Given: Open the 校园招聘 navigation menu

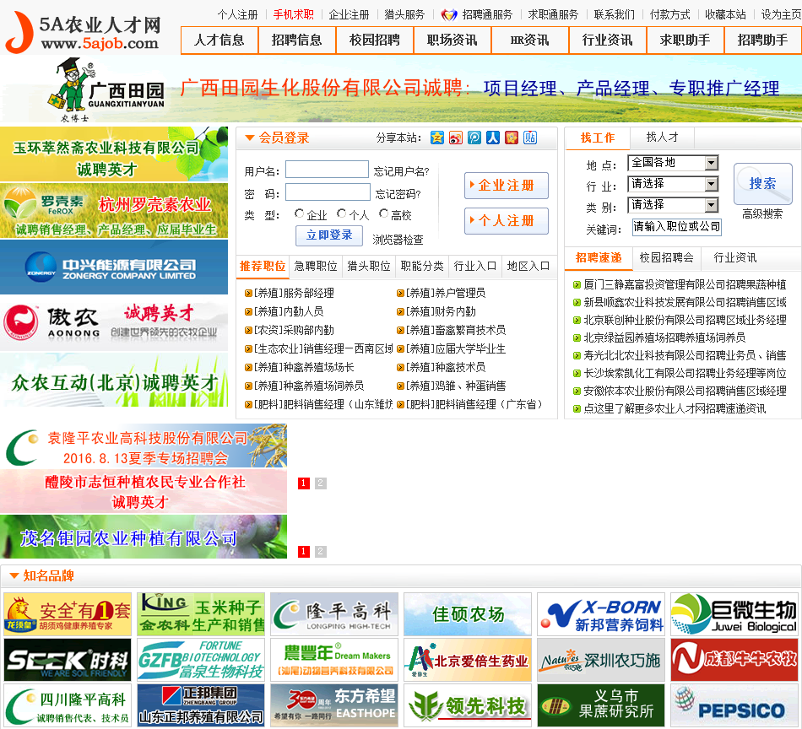Looking at the screenshot, I should pos(374,40).
